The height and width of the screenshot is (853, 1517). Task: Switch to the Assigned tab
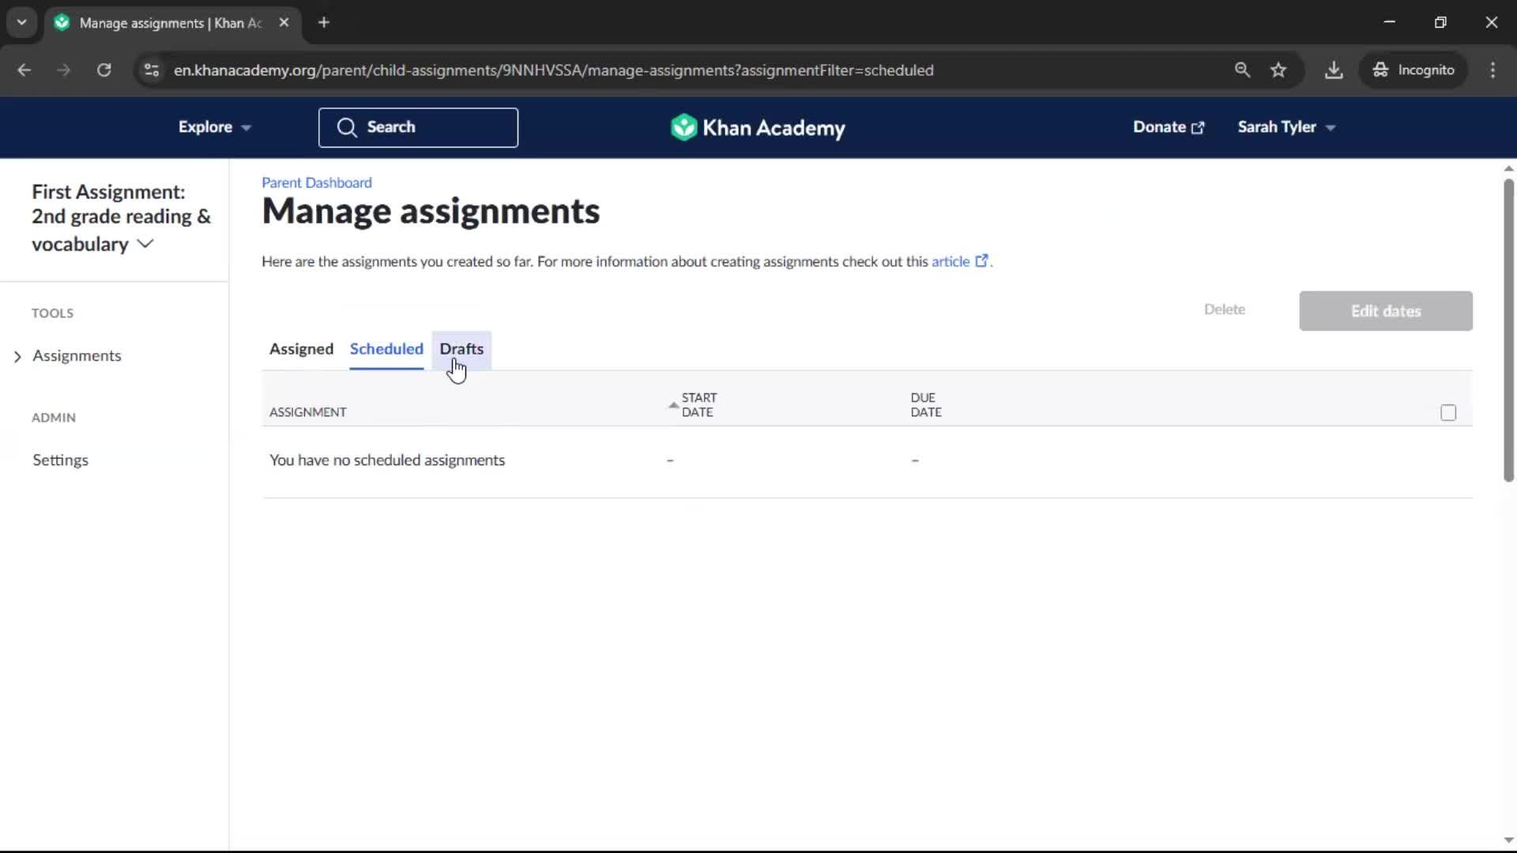point(301,349)
